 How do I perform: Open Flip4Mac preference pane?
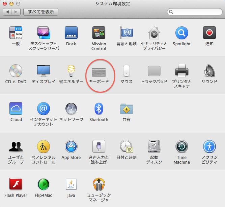pos(44,184)
